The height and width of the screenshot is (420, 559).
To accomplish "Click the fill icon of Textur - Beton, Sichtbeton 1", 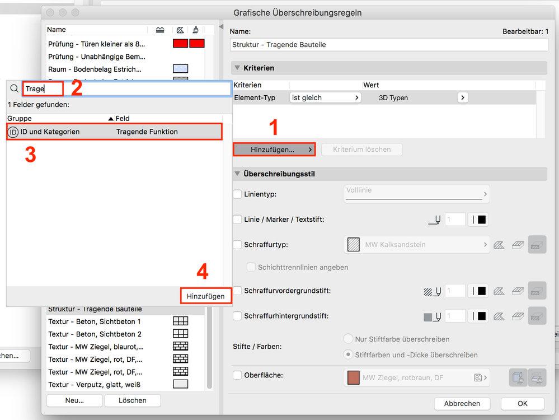I will 180,321.
